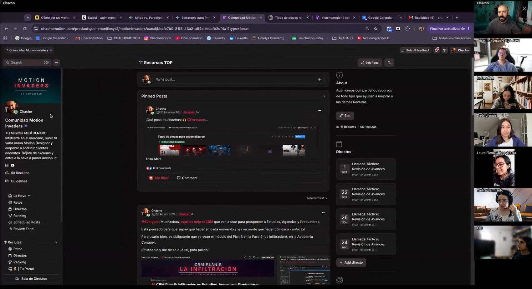Click the search magnifier next to Edit Page
Image resolution: width=532 pixels, height=289 pixels.
tap(389, 62)
